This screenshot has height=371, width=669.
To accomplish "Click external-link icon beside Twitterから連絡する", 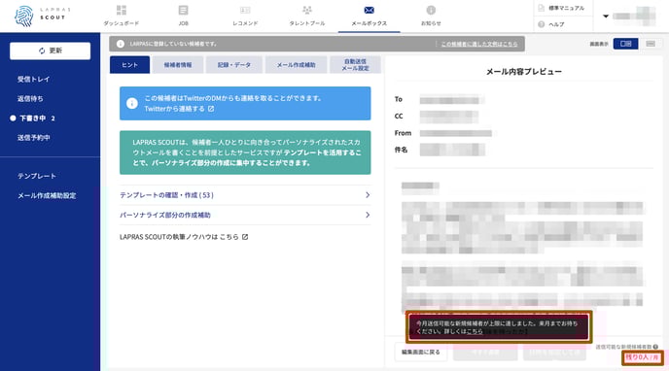I will (211, 109).
